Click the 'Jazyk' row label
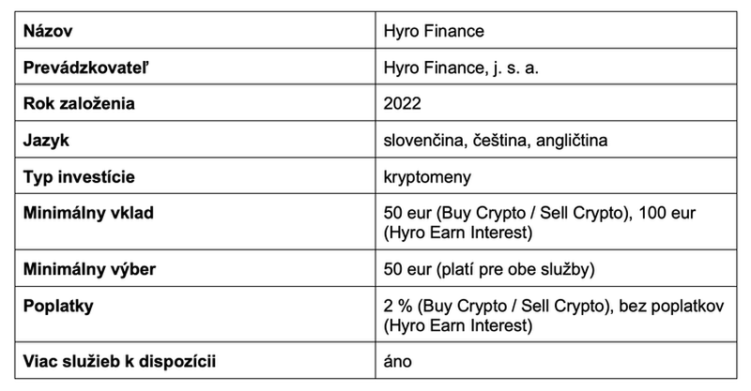The height and width of the screenshot is (391, 751). coord(41,139)
